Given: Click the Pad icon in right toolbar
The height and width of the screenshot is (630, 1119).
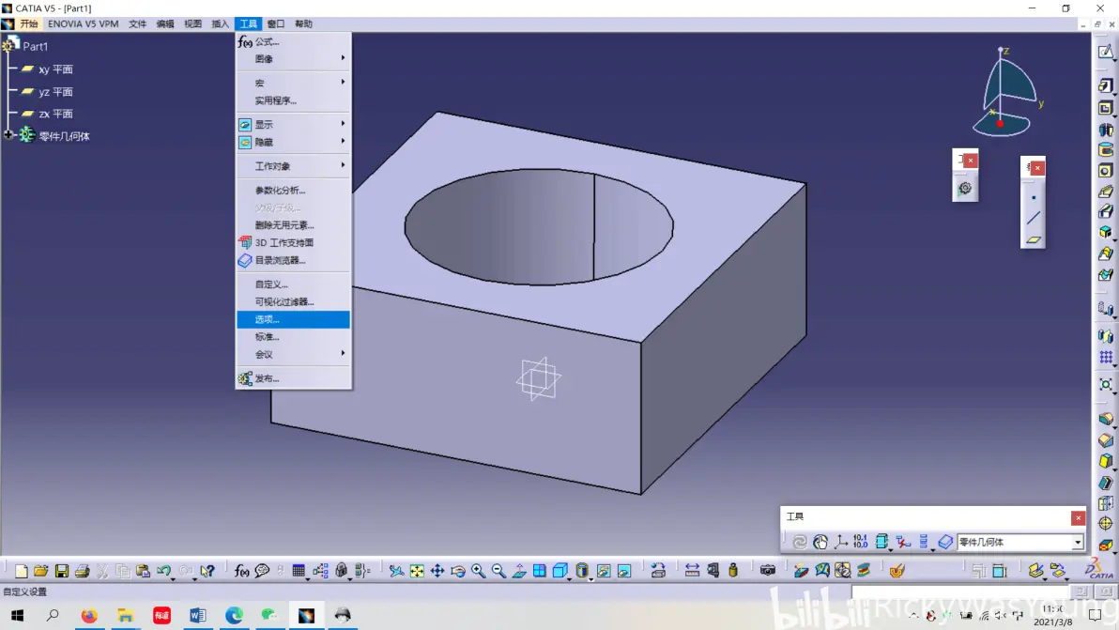Looking at the screenshot, I should point(1106,85).
